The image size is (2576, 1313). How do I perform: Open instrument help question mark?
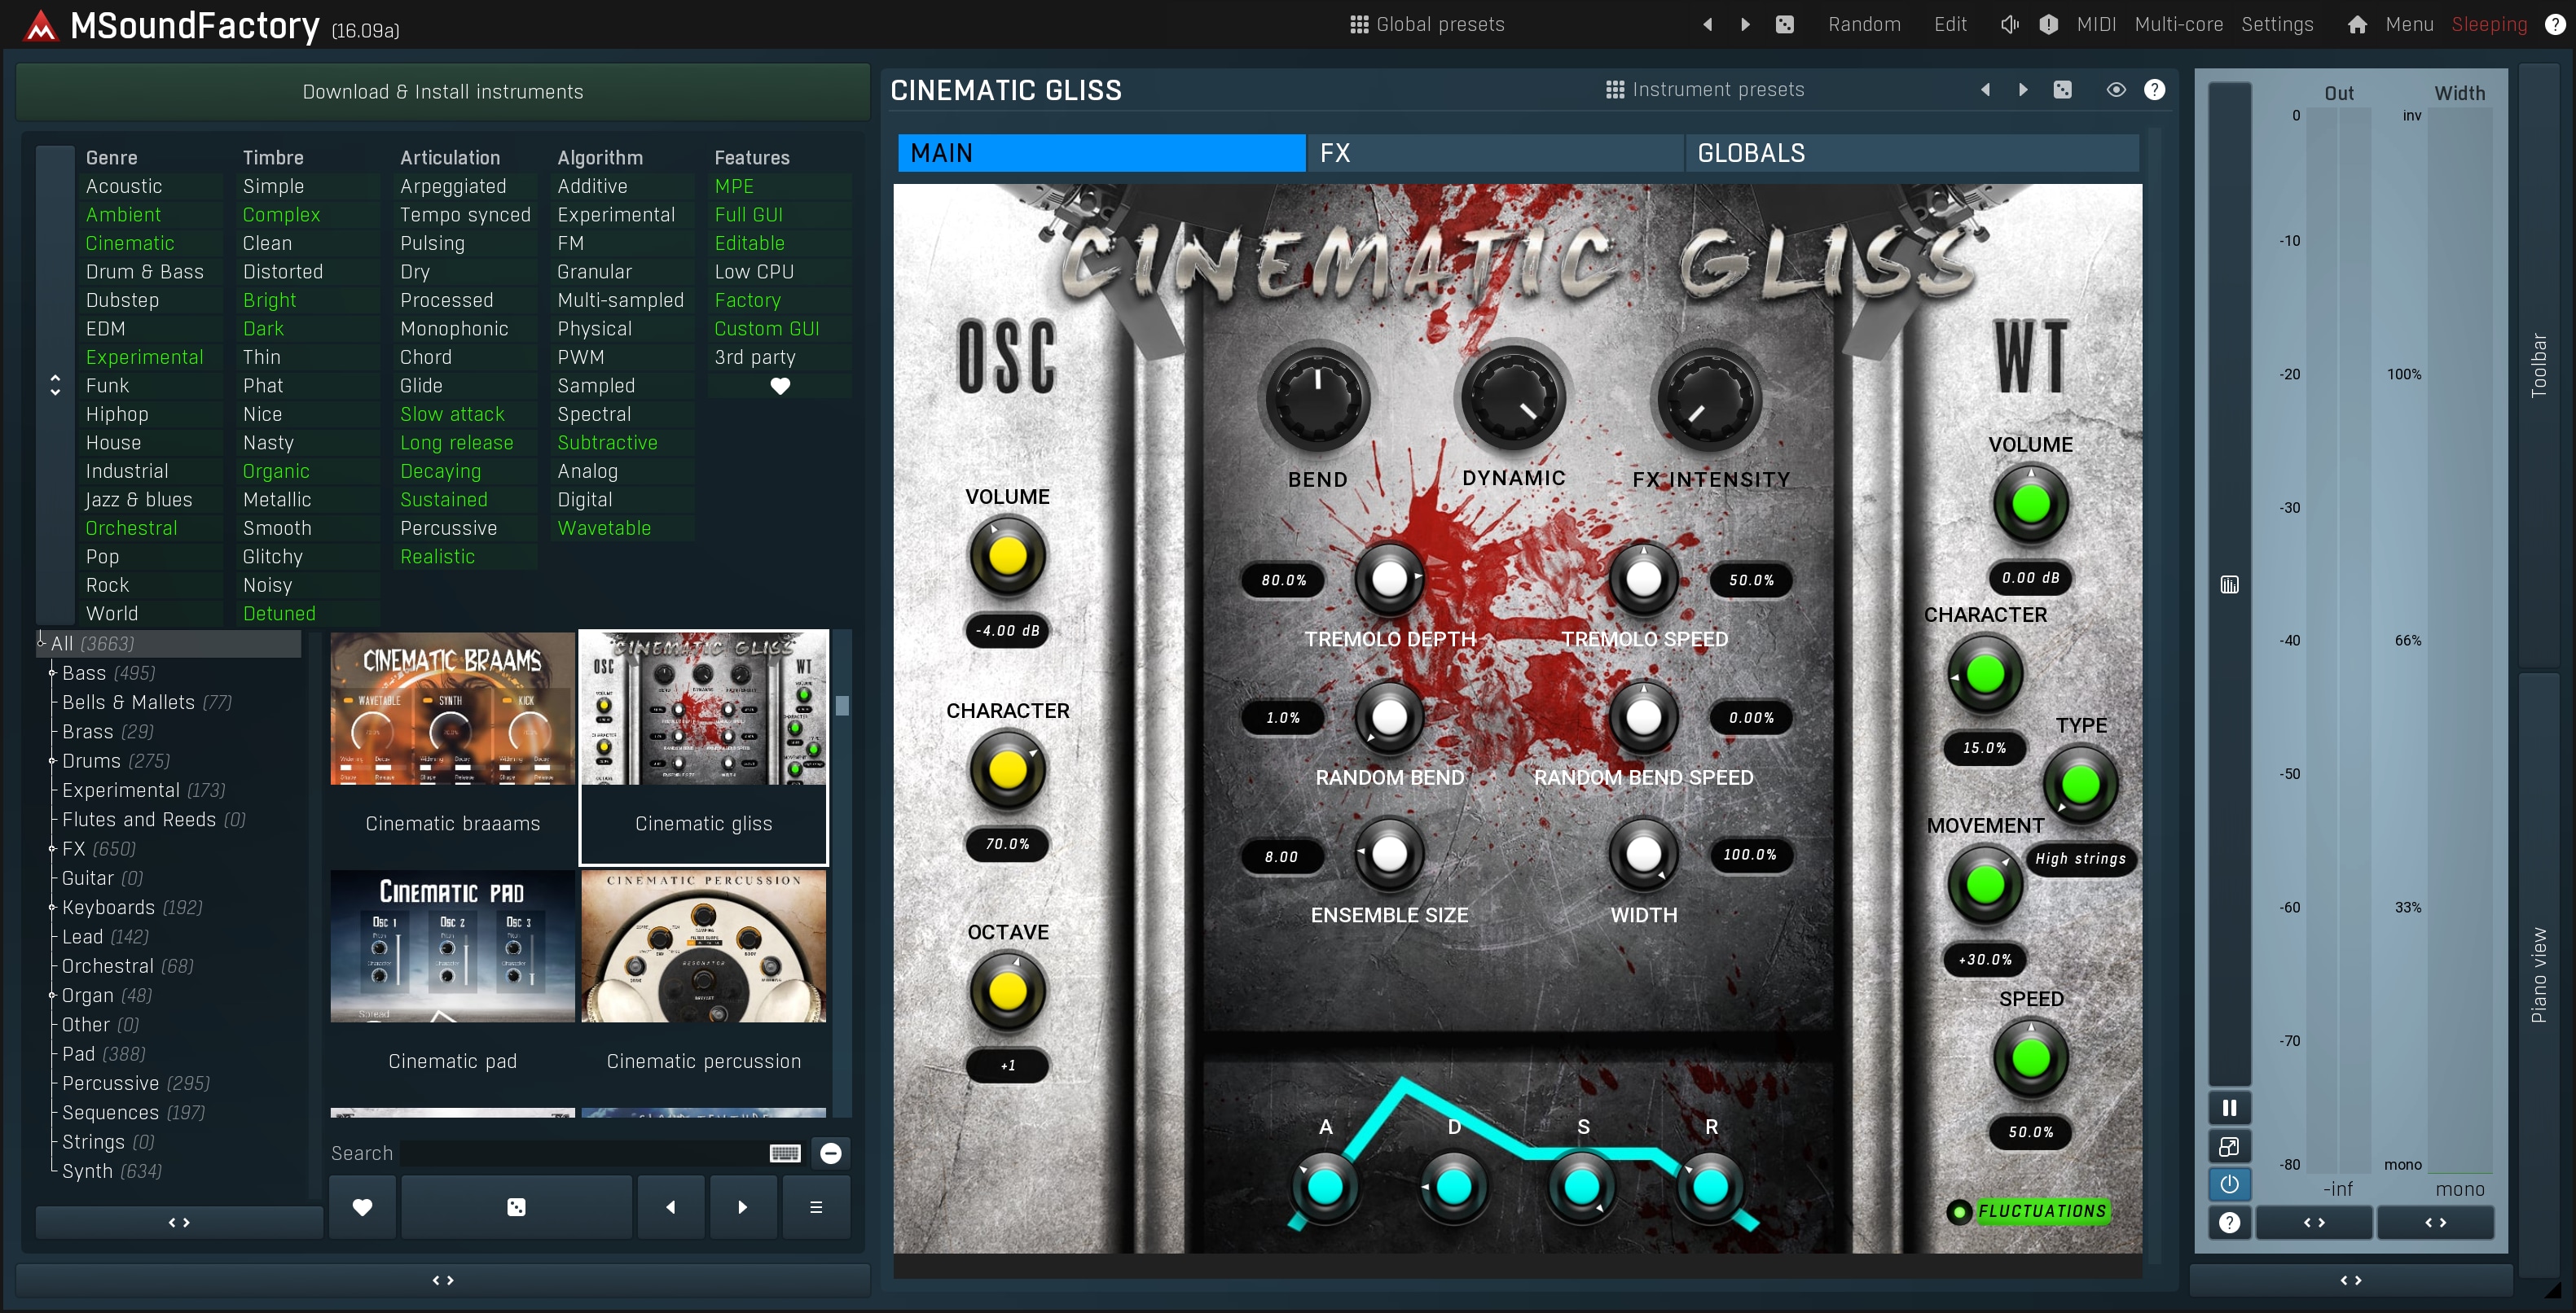coord(2155,90)
